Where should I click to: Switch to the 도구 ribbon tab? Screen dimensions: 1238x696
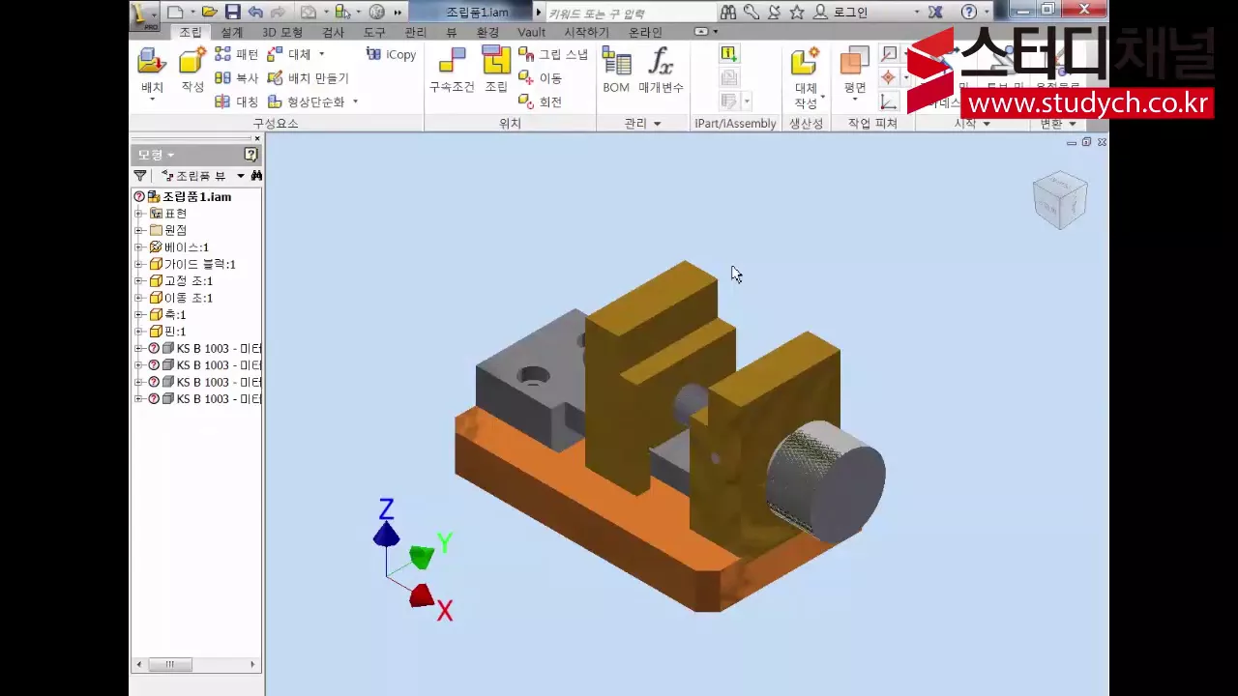coord(374,32)
